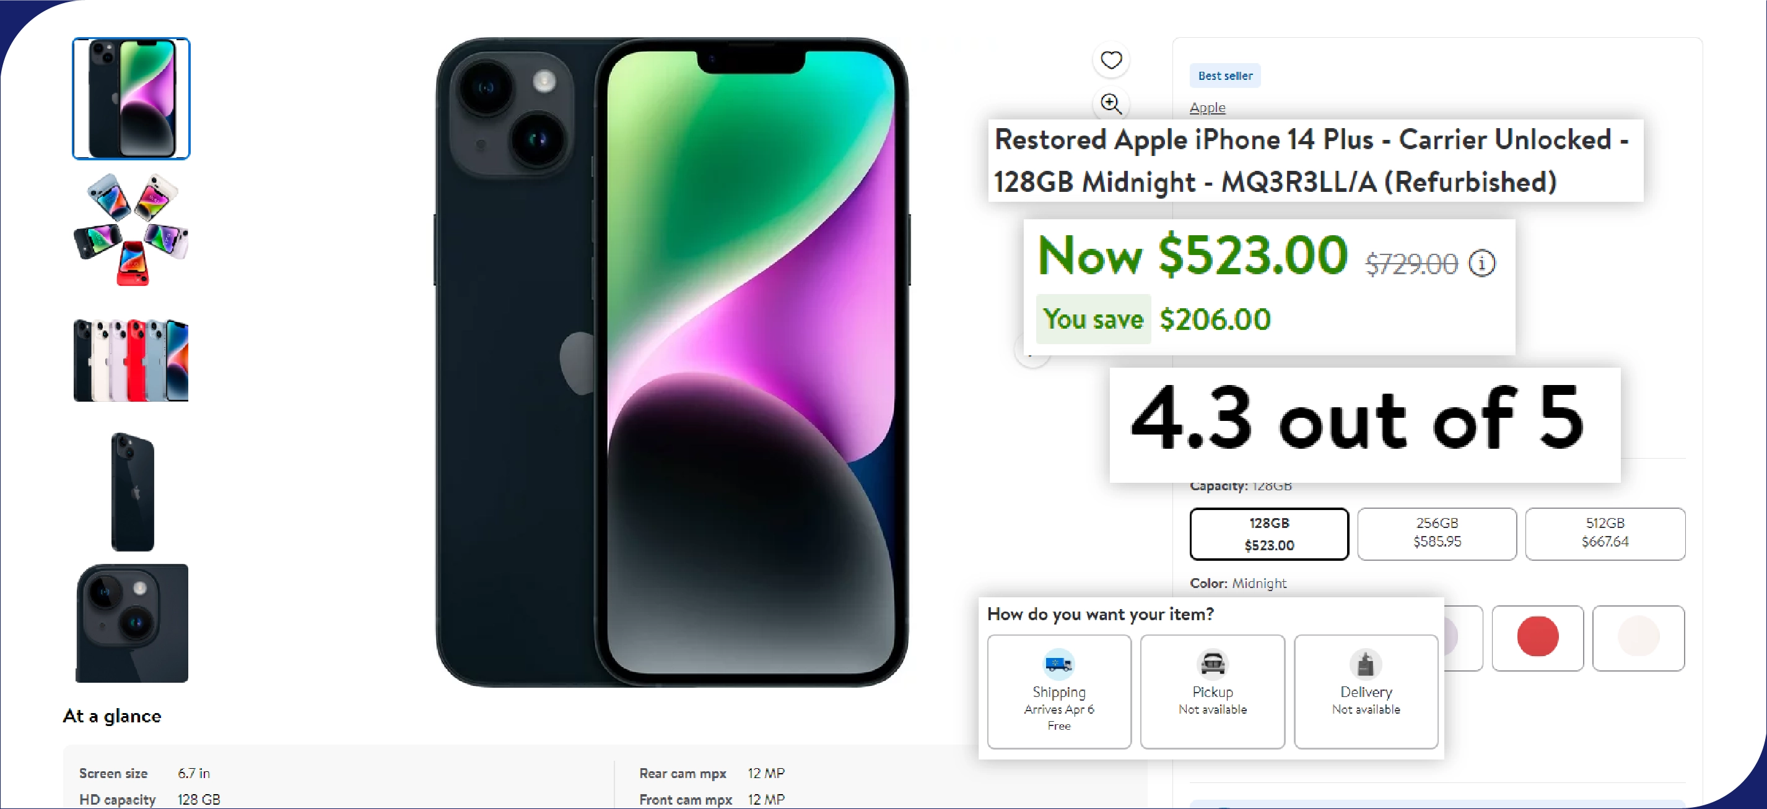Viewport: 1767px width, 809px height.
Task: Select the Pickup Not available option
Action: pyautogui.click(x=1212, y=692)
